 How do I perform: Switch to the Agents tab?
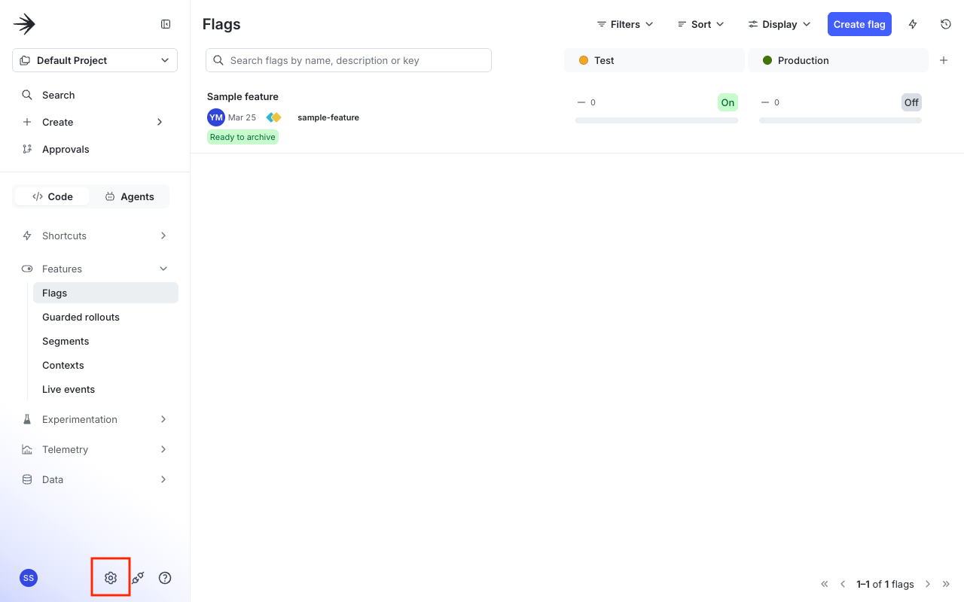[x=130, y=196]
